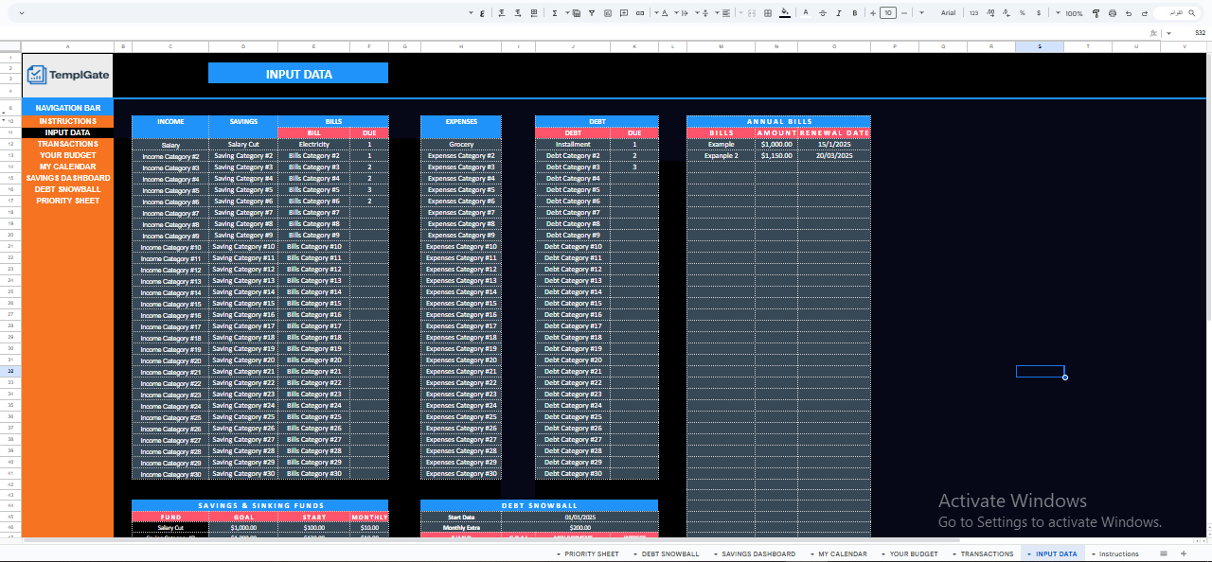Add a new sheet with plus
Image resolution: width=1212 pixels, height=562 pixels.
(x=1184, y=553)
